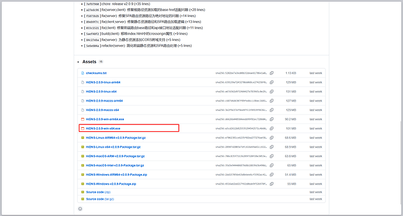Image resolution: width=403 pixels, height=216 pixels.
Task: Open the commit hash for refactor(server)
Action: click(92, 46)
